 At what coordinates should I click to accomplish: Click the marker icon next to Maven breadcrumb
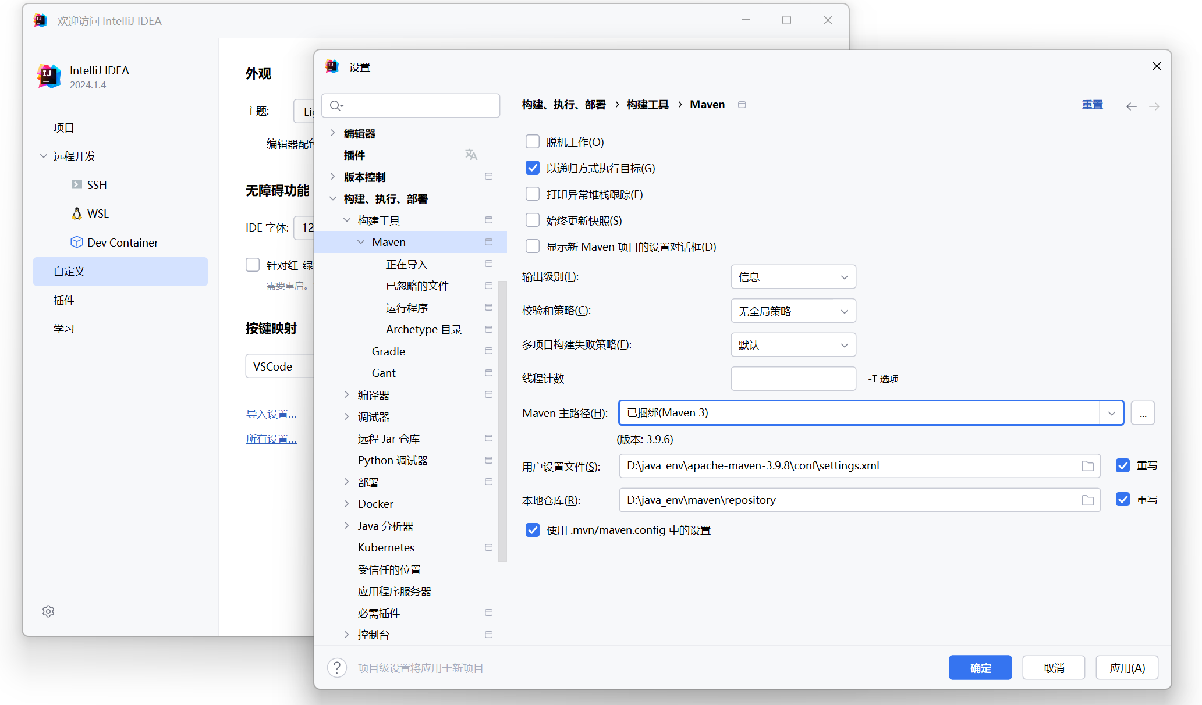click(742, 105)
